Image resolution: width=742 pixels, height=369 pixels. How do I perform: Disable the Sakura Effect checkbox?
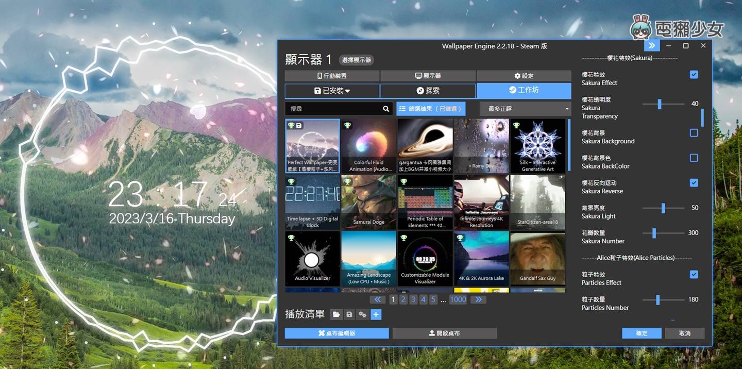(x=694, y=74)
